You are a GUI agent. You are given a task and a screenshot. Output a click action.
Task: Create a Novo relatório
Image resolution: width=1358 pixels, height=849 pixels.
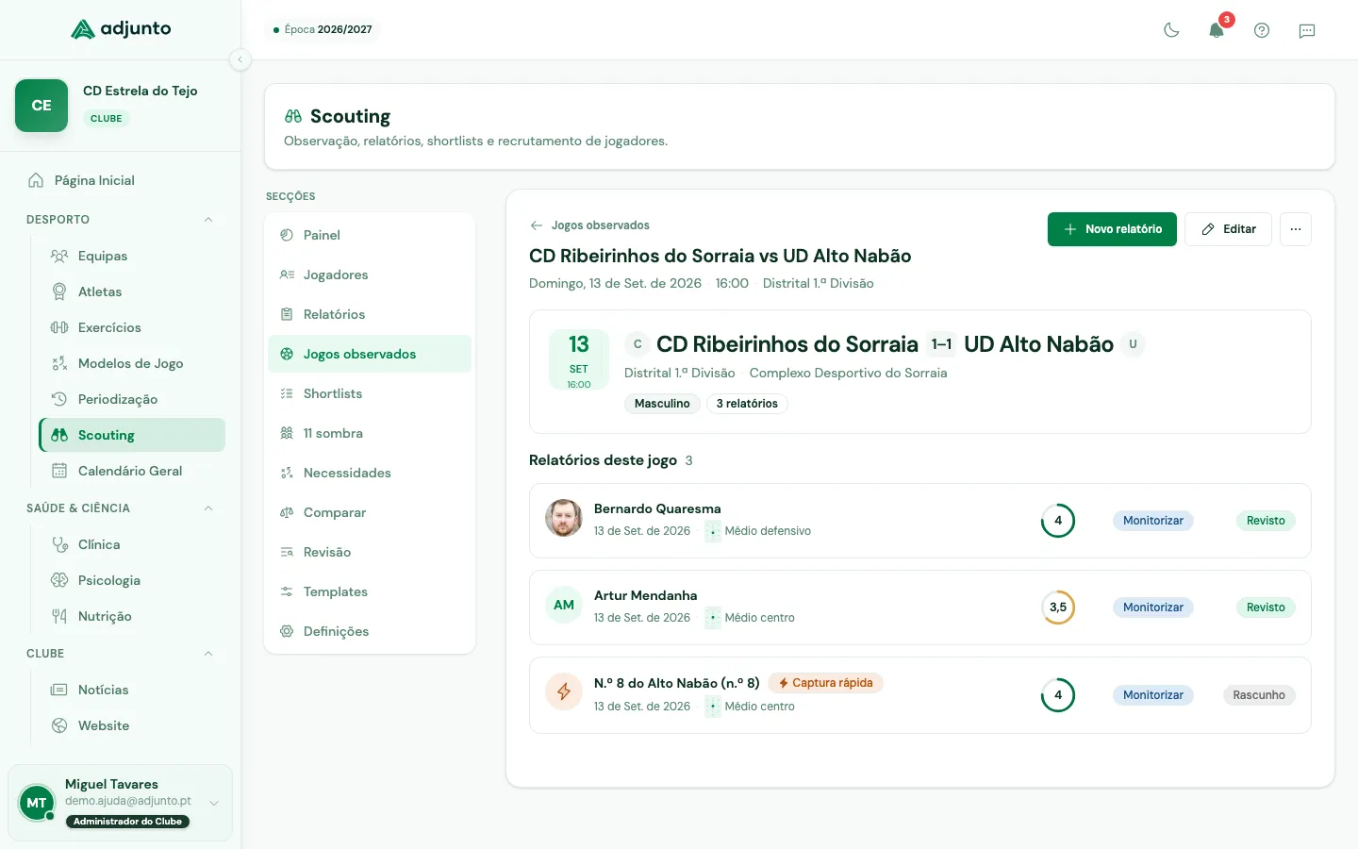pos(1112,229)
